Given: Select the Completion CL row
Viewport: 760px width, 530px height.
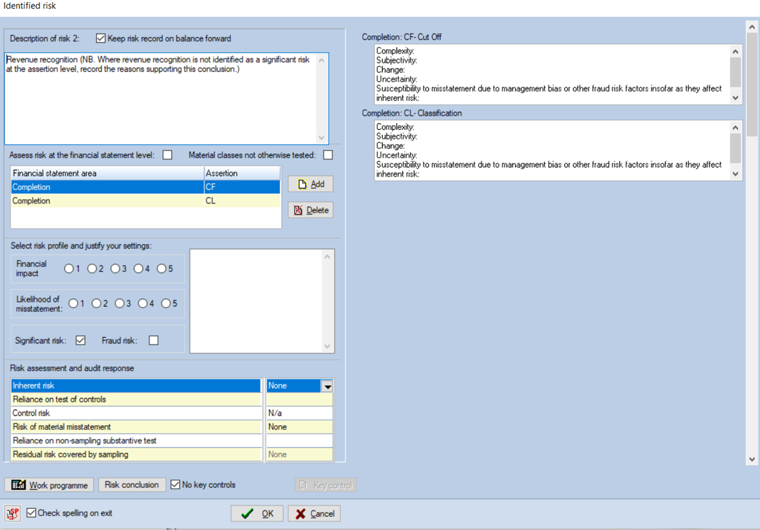Looking at the screenshot, I should [x=146, y=201].
